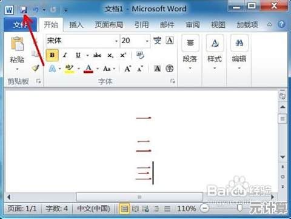The width and height of the screenshot is (291, 219).
Task: Toggle Bold formatting
Action: click(52, 55)
